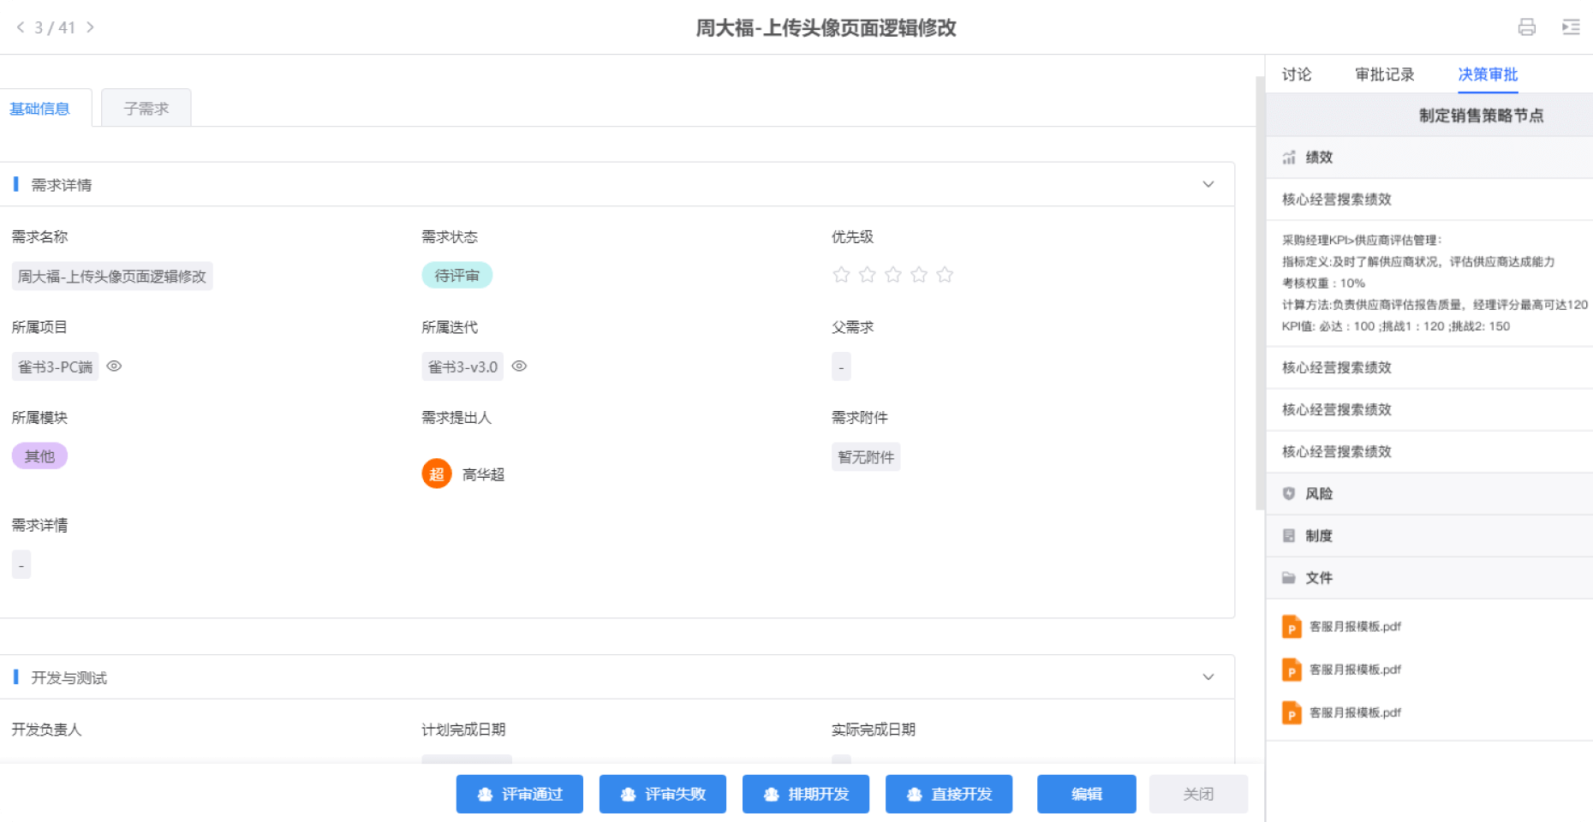Open first 客服月报模板.pdf file icon

1292,627
